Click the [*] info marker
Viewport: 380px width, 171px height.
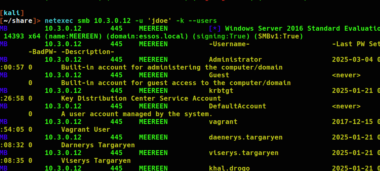point(215,29)
